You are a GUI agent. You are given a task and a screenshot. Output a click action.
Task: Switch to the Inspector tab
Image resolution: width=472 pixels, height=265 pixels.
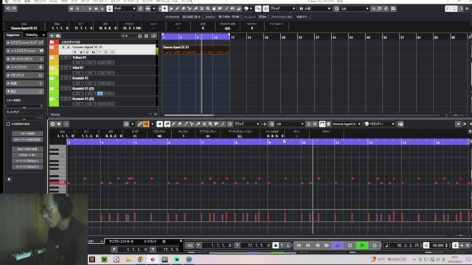coord(13,35)
